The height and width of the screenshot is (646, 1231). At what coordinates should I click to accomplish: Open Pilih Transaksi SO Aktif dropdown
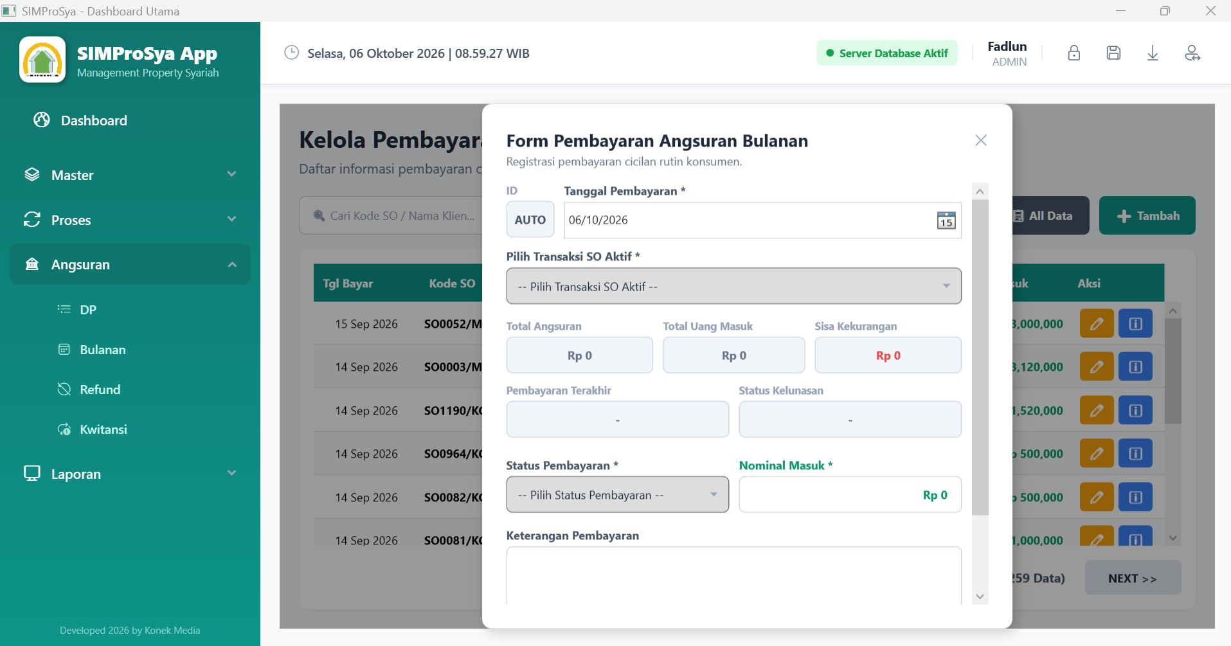pos(733,286)
